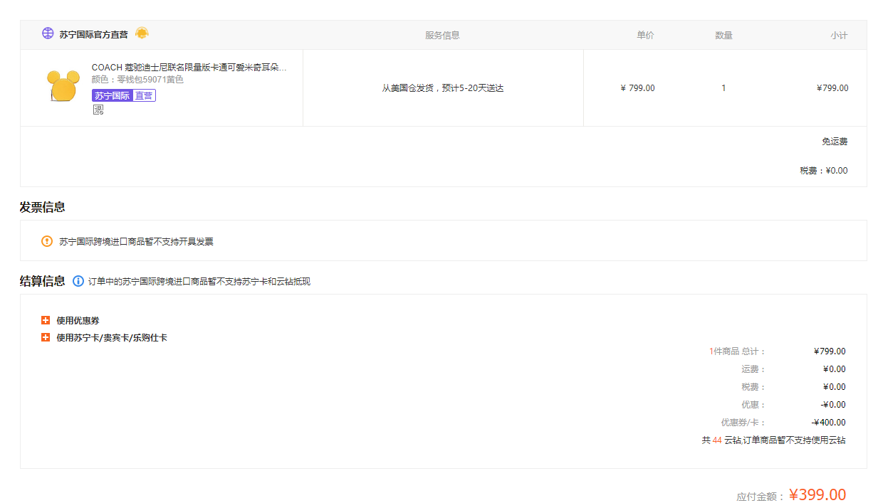Click the orange invoice warning icon
This screenshot has width=878, height=503.
(x=47, y=241)
